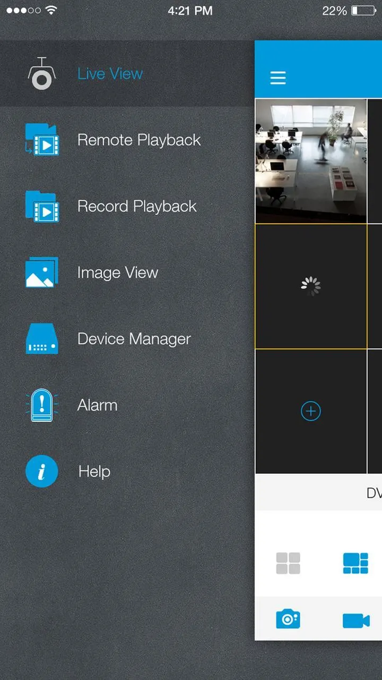Go to the Image View menu entry
Image resolution: width=382 pixels, height=680 pixels.
pos(118,273)
